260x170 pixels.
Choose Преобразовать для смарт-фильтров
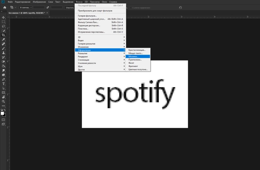point(100,11)
